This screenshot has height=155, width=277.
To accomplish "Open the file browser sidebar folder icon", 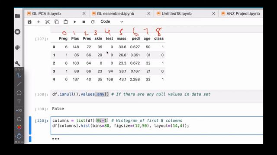I will (x=17, y=16).
